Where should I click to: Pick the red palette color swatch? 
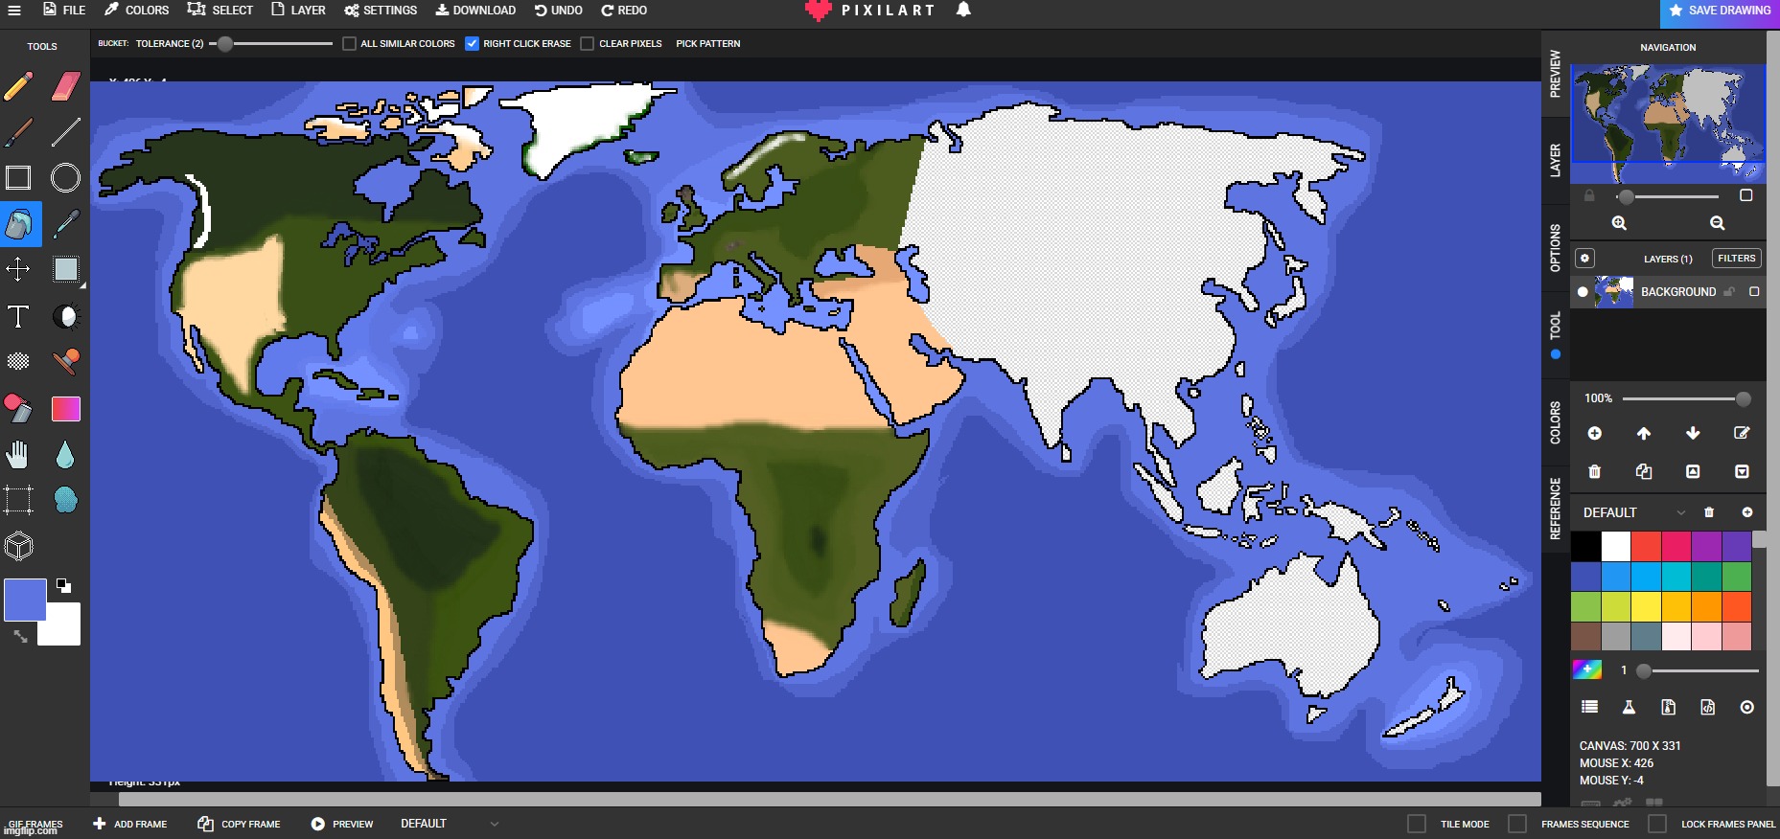(x=1646, y=546)
